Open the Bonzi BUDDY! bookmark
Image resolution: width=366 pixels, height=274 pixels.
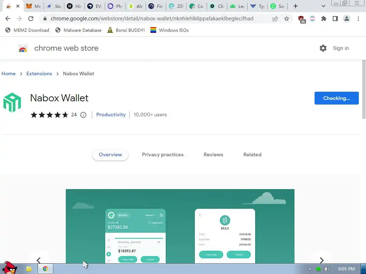126,30
